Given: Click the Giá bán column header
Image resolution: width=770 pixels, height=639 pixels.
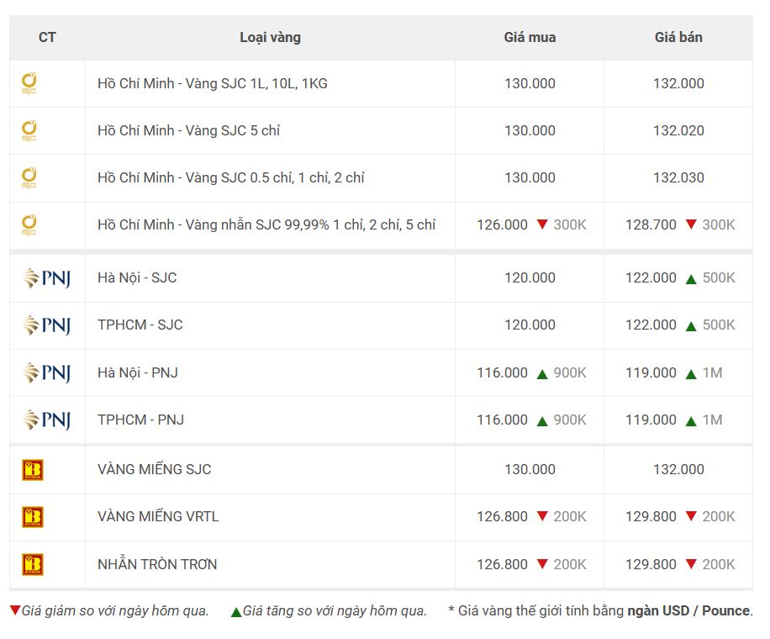Looking at the screenshot, I should coord(678,37).
